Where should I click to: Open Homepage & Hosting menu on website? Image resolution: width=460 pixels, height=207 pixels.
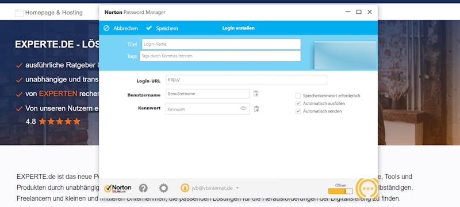point(54,13)
